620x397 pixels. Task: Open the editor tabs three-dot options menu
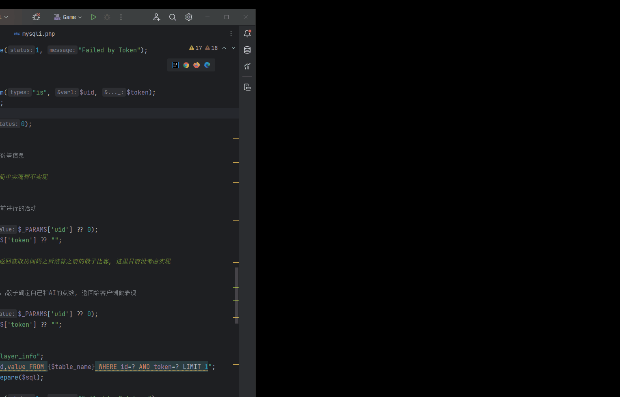click(231, 34)
